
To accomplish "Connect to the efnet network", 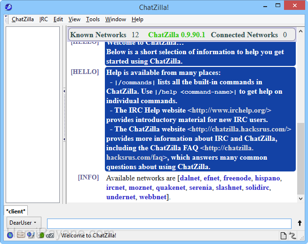I will 211,178.
